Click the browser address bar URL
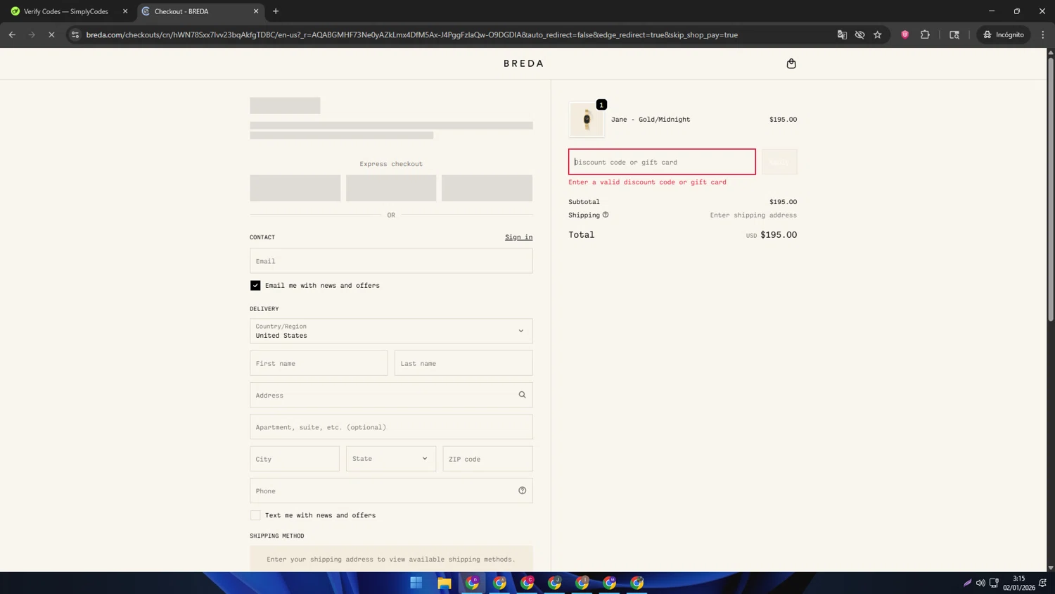1055x594 pixels. 411,34
